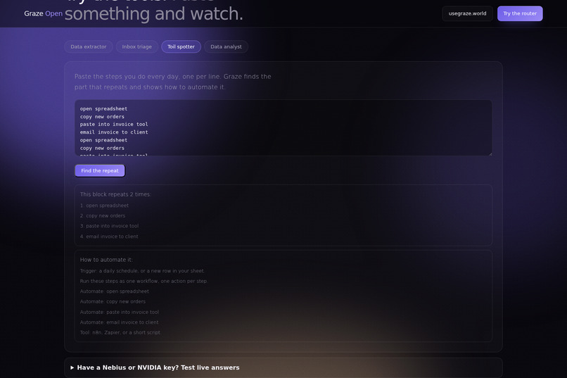This screenshot has width=567, height=378.
Task: Switch to the Inbox triage tab
Action: [x=136, y=46]
